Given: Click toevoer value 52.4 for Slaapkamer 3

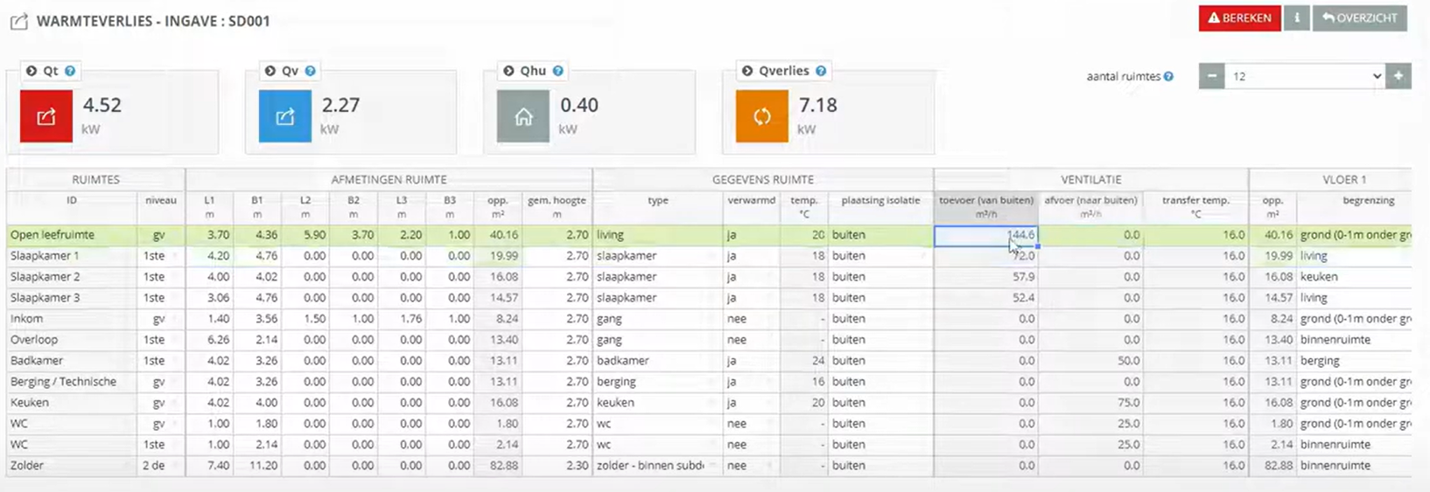Looking at the screenshot, I should 986,298.
